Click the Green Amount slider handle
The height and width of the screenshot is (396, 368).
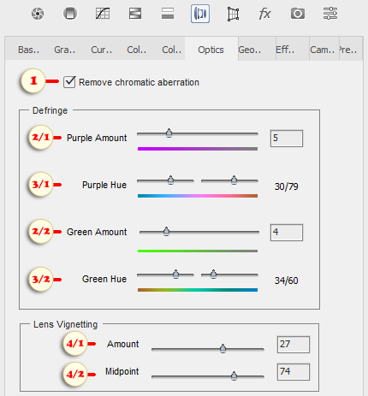pos(166,231)
